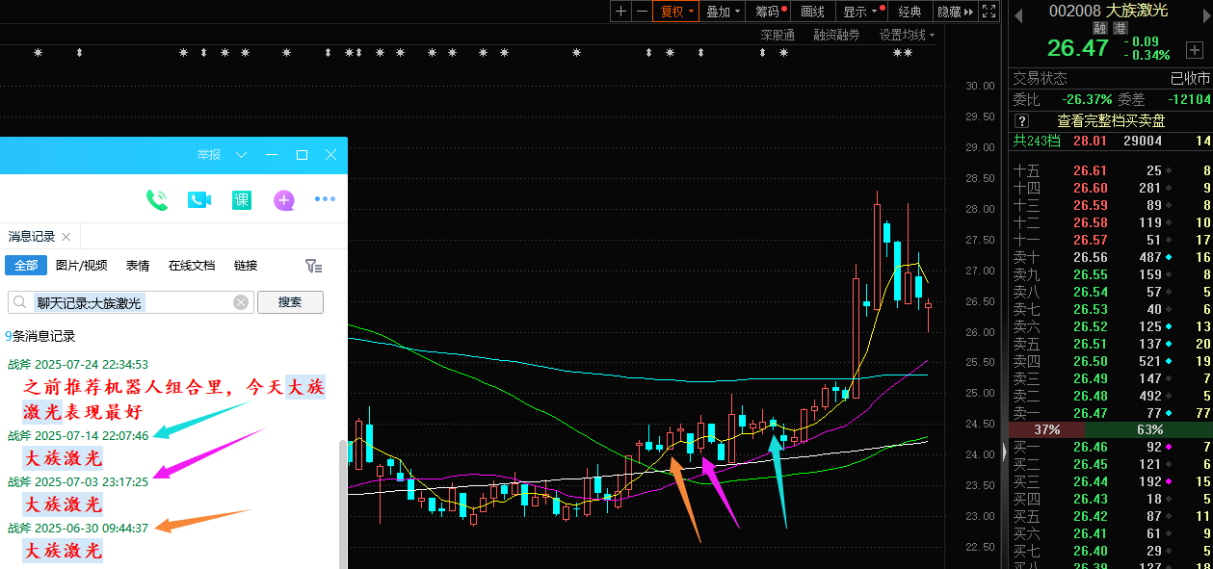The height and width of the screenshot is (569, 1213).
Task: Expand the 设置均线 dropdown
Action: click(907, 35)
